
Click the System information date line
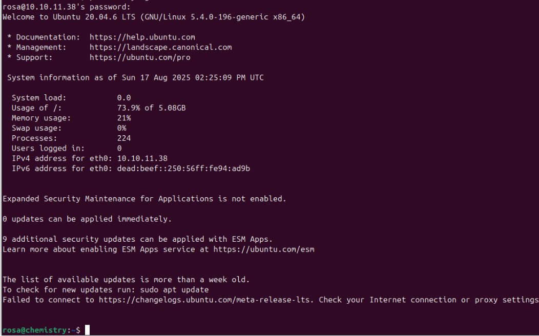point(135,78)
